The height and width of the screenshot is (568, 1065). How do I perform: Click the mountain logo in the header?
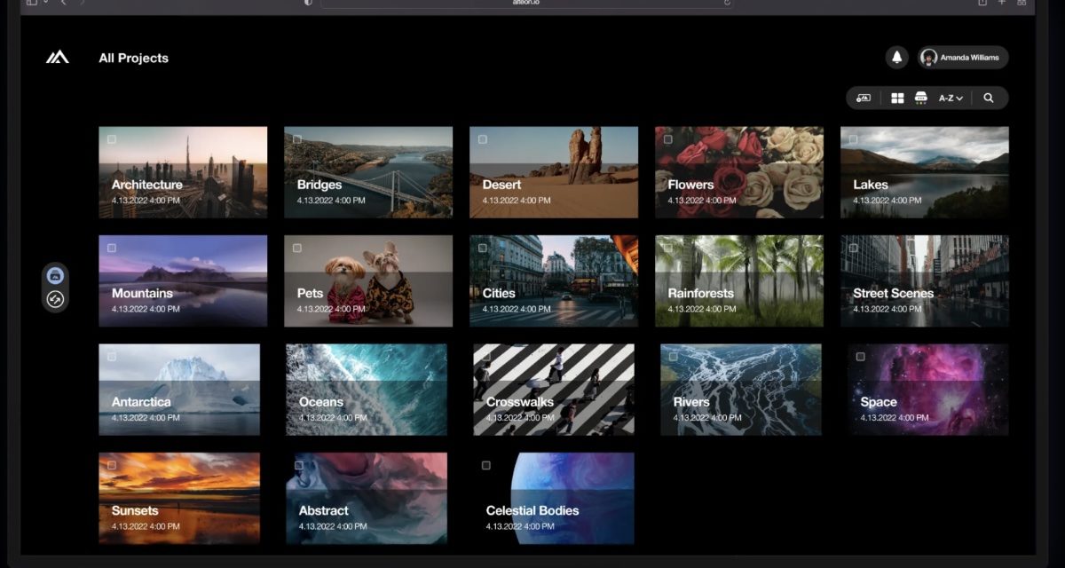(58, 58)
